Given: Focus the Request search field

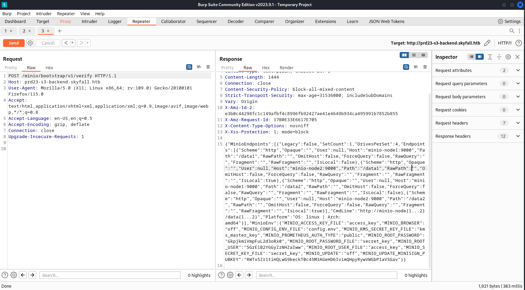Looking at the screenshot, I should [x=110, y=275].
